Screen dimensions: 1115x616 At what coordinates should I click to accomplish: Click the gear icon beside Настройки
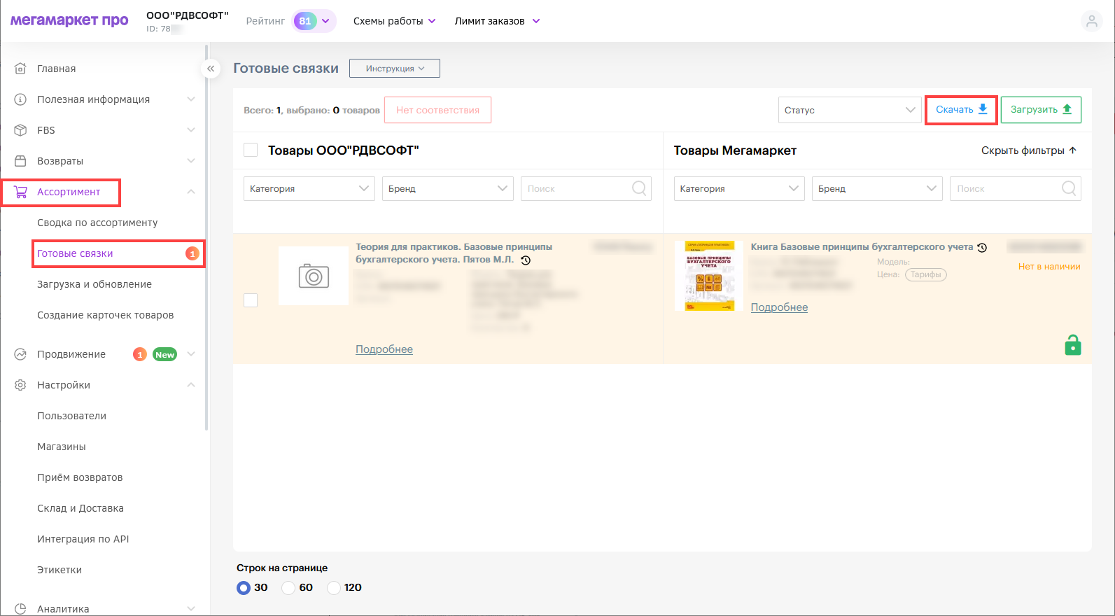point(20,385)
